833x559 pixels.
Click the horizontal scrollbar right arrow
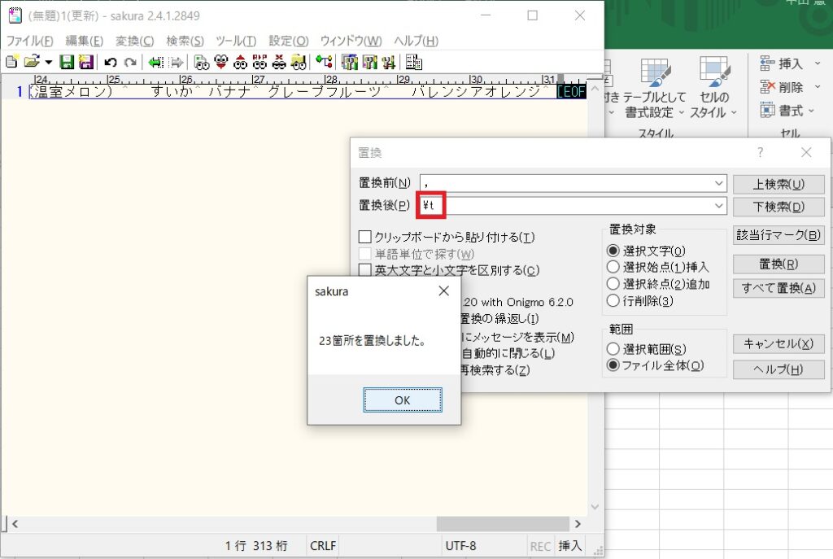pos(578,524)
